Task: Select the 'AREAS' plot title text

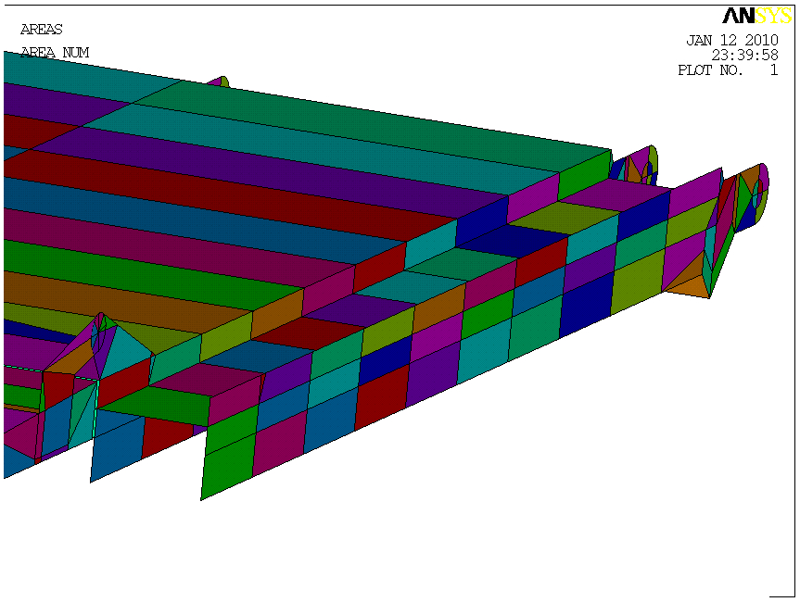Action: click(42, 30)
